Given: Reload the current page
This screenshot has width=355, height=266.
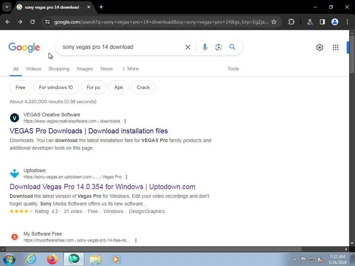Looking at the screenshot, I should tap(33, 22).
